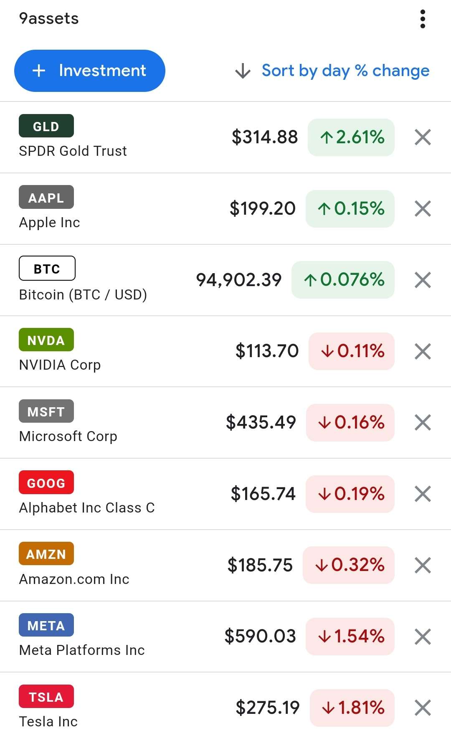Remove Amazon.com Inc from list
Viewport: 451px width, 746px height.
(423, 565)
